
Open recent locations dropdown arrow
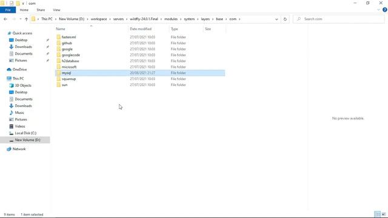tap(20, 19)
